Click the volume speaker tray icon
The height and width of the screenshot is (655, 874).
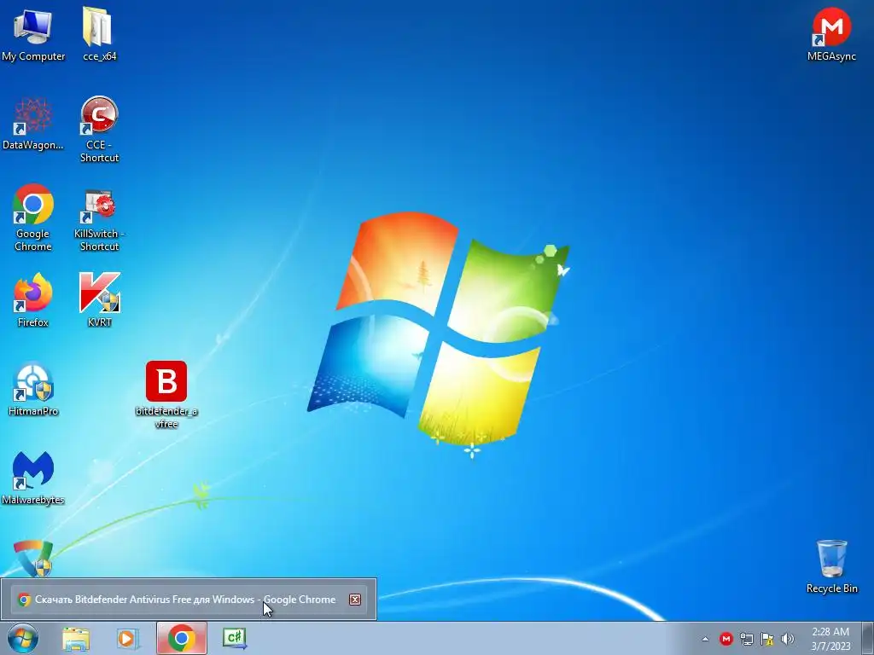tap(788, 639)
